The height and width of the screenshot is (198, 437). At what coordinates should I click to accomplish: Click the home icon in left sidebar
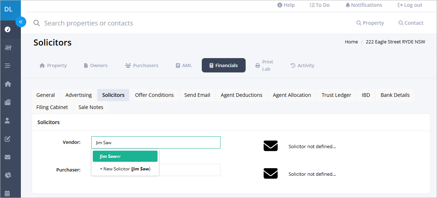(8, 84)
